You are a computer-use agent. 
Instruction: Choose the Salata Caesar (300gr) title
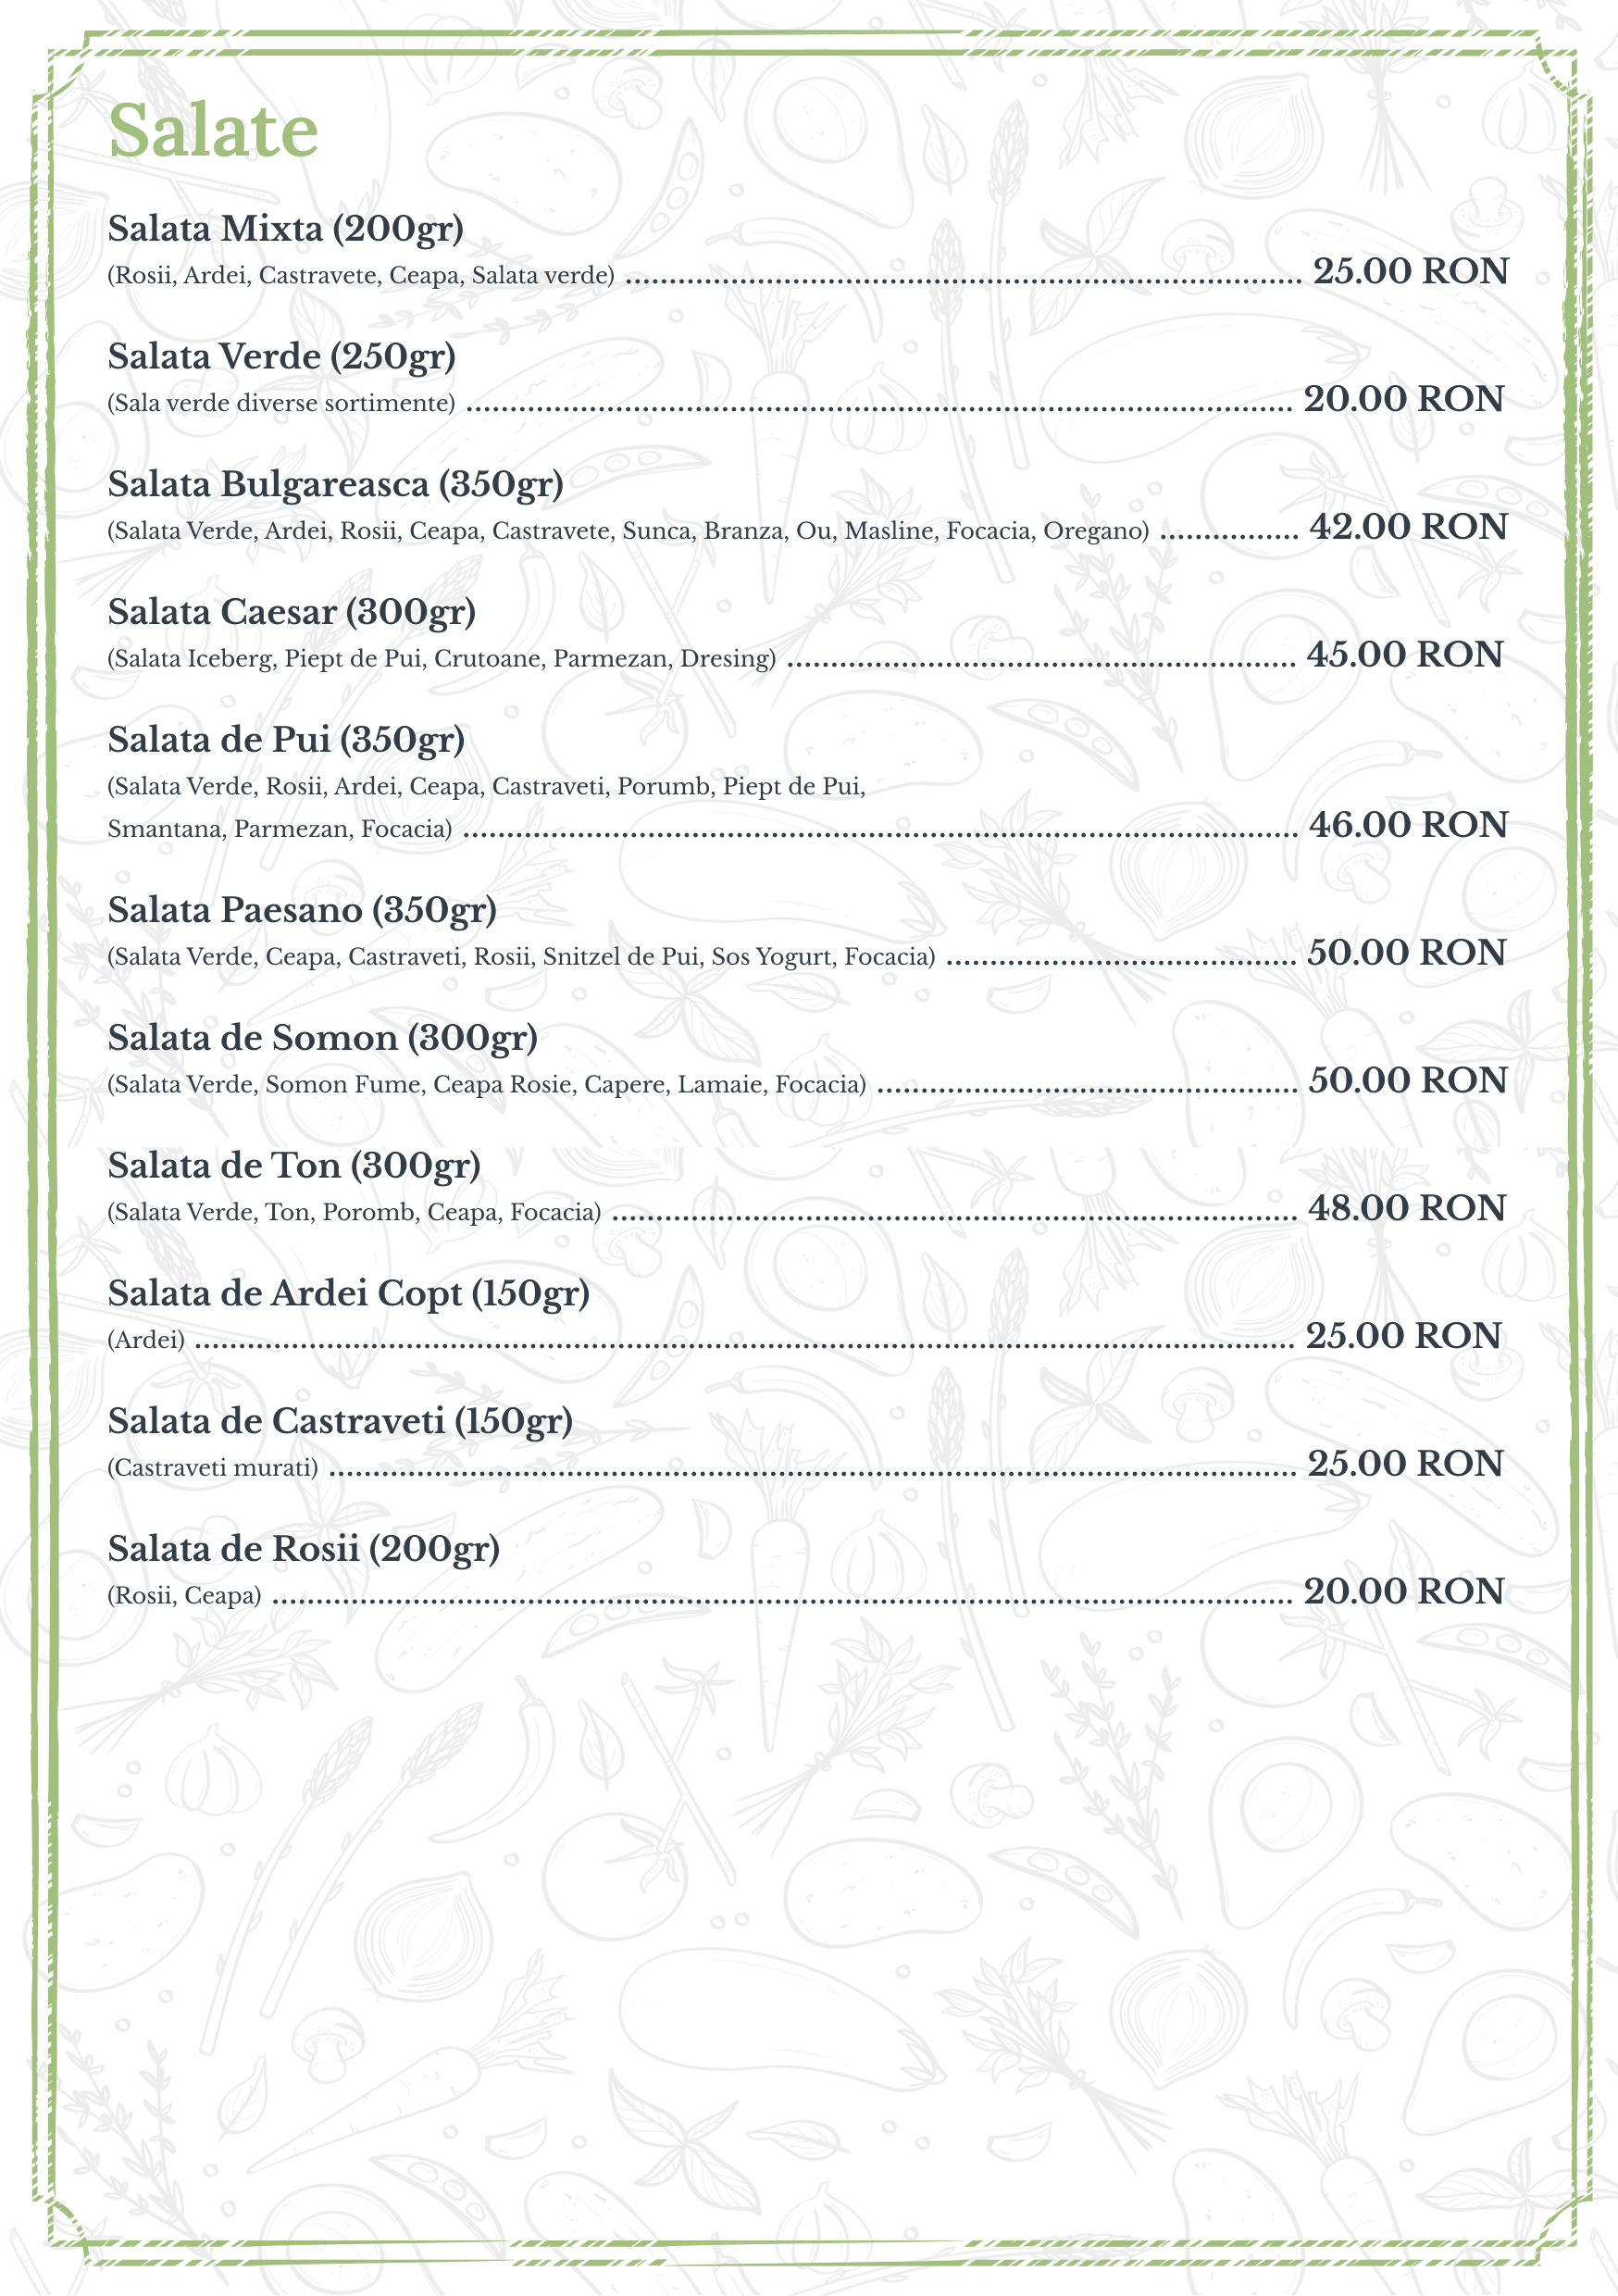click(292, 612)
